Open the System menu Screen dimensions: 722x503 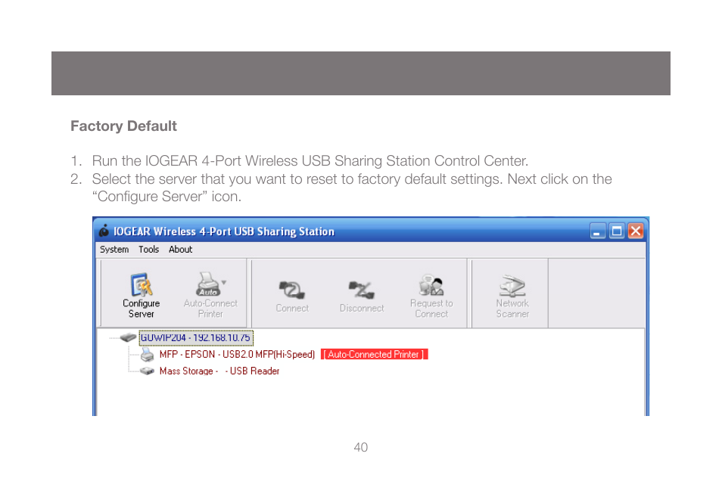coord(114,250)
